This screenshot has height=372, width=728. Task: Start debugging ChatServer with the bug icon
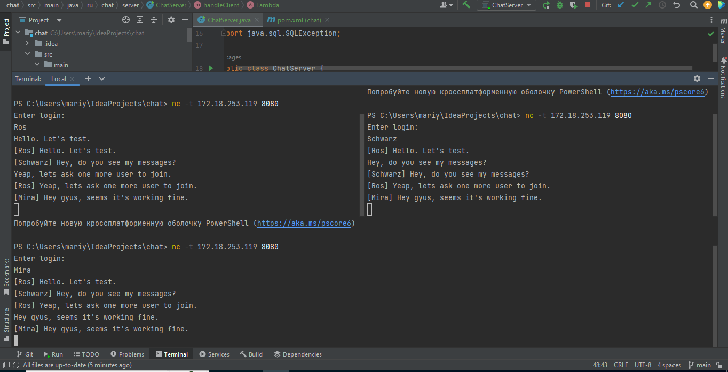point(560,5)
